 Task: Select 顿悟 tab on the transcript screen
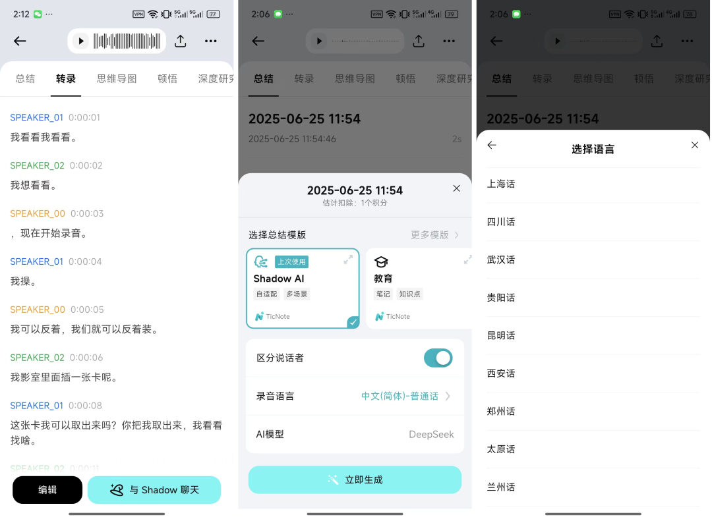(167, 79)
